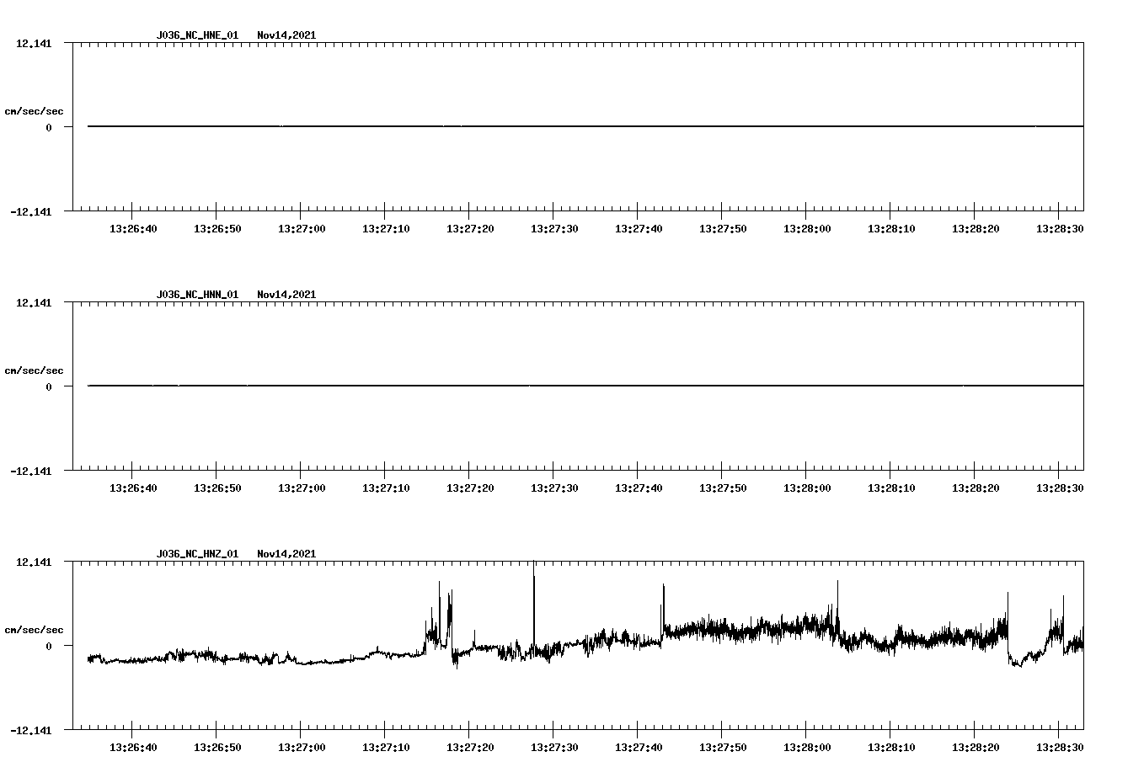This screenshot has width=1144, height=778.
Task: Click the 12.141 upper limit on HNE axis
Action: point(34,43)
